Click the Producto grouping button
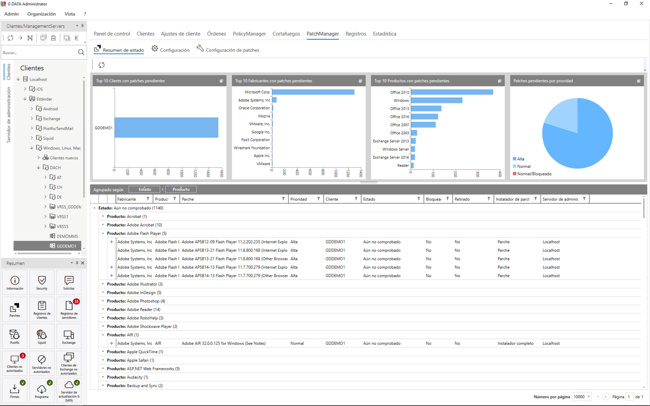Image resolution: width=650 pixels, height=406 pixels. pyautogui.click(x=181, y=189)
